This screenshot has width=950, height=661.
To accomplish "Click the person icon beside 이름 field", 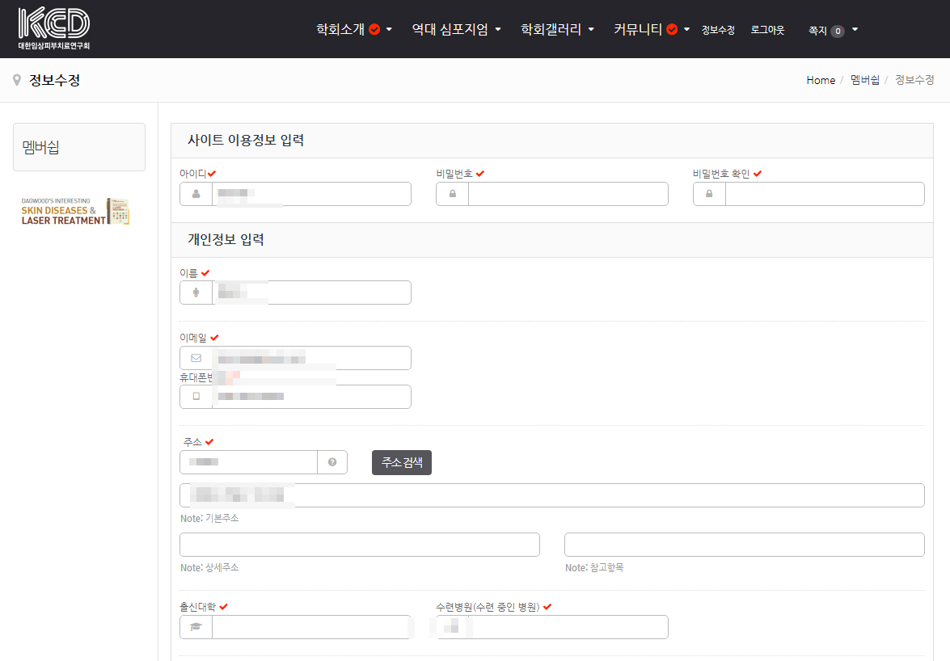I will pyautogui.click(x=196, y=293).
